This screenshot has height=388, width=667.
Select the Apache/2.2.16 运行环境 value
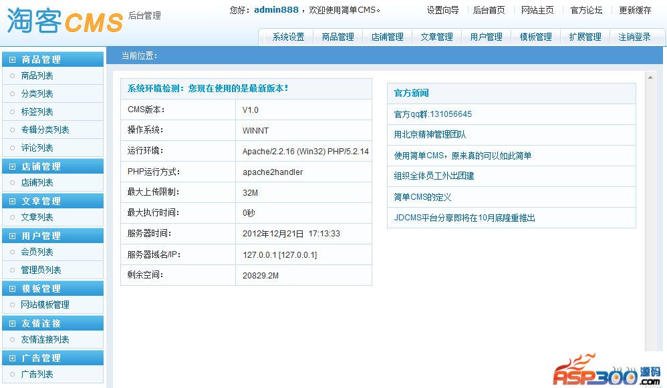pos(305,152)
